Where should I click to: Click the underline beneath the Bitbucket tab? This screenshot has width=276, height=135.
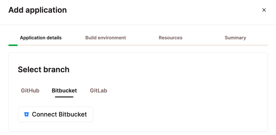click(64, 97)
